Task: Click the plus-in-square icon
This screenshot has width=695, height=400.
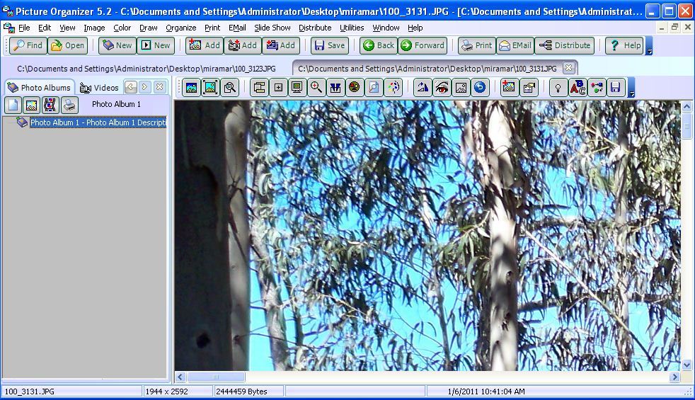Action: click(278, 87)
